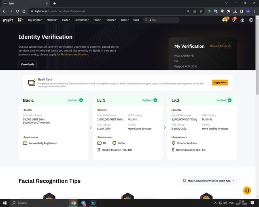Click the Lv.2 Verified checkmark
Screen dimensions: 259x207
(229, 100)
